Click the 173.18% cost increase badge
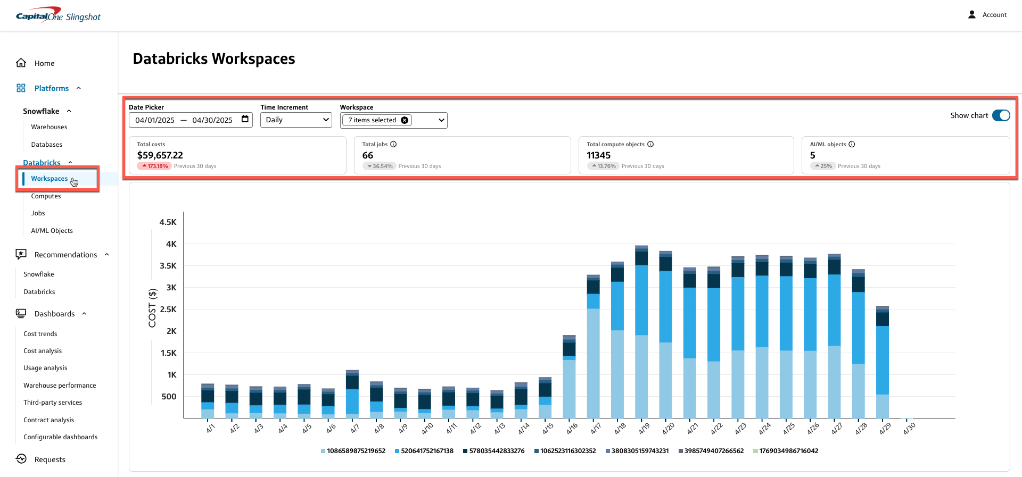Screen dimensions: 1022x477 click(154, 166)
